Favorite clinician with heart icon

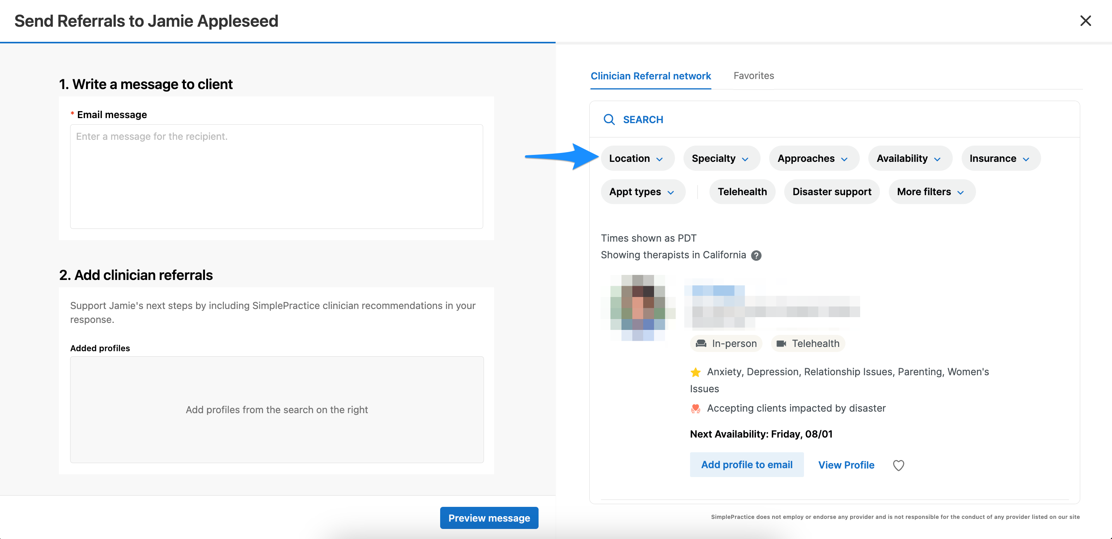[899, 465]
